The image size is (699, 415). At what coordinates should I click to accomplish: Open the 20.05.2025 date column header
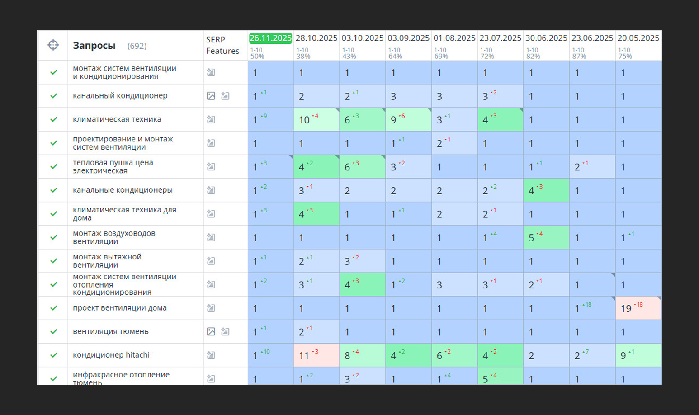638,38
